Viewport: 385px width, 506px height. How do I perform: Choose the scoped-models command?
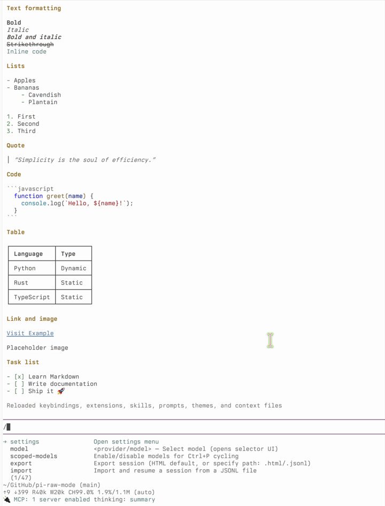34,456
